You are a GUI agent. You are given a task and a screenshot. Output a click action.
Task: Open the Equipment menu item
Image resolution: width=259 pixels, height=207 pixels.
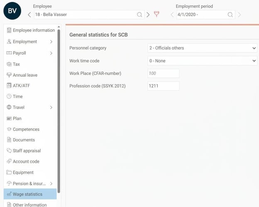[30, 172]
